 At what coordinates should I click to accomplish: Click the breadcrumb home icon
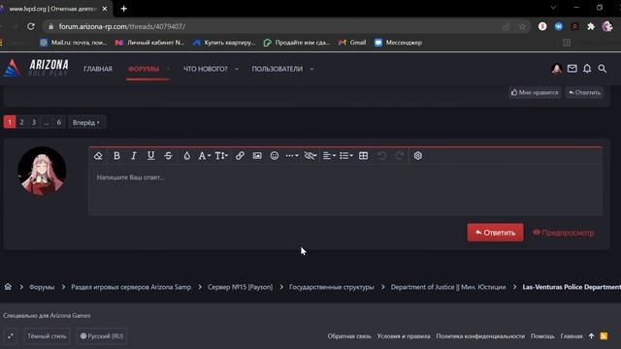coord(8,287)
